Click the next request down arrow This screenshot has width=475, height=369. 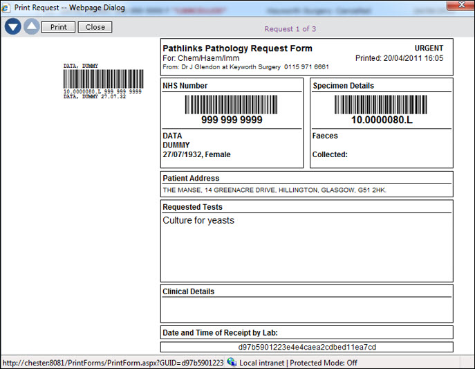point(12,27)
